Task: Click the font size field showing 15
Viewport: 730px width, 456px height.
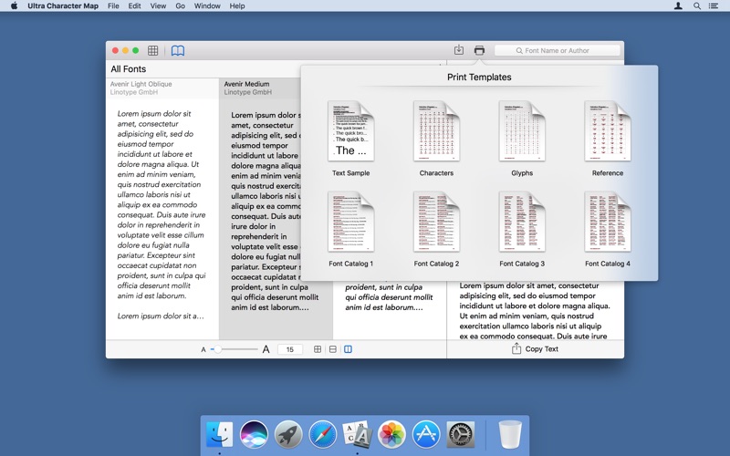Action: (x=289, y=349)
